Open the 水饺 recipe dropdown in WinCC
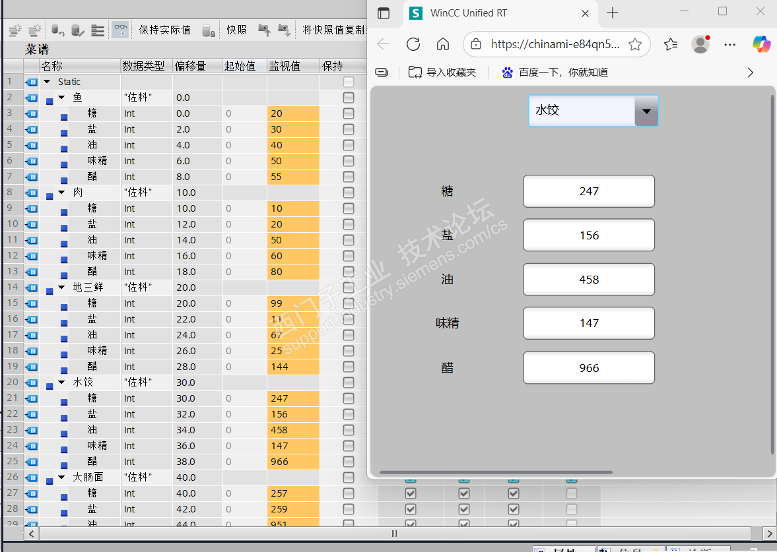This screenshot has width=777, height=552. click(646, 111)
